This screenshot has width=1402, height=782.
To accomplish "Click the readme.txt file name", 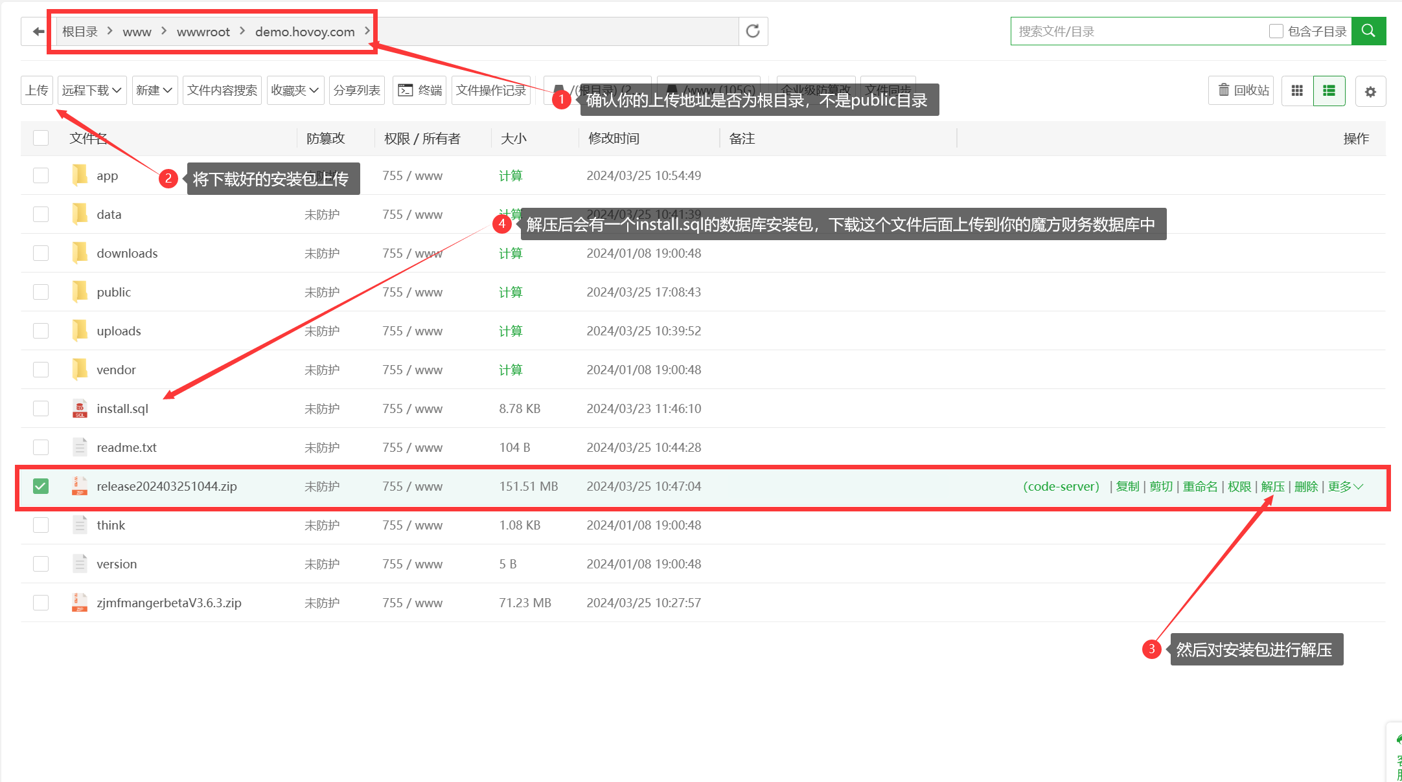I will pyautogui.click(x=126, y=447).
